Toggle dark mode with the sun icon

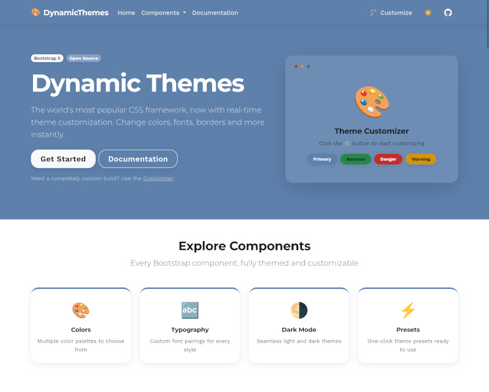[428, 12]
